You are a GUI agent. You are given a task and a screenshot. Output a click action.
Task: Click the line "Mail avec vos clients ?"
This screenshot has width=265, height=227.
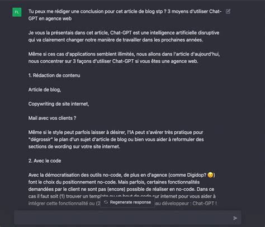(52, 118)
